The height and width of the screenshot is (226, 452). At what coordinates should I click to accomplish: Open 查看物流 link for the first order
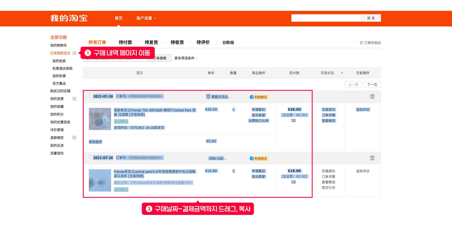(328, 121)
